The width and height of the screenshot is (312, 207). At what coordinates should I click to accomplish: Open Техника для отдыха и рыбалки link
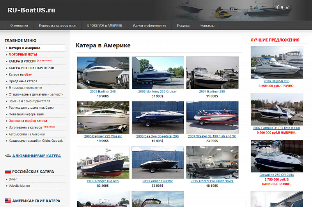click(32, 108)
